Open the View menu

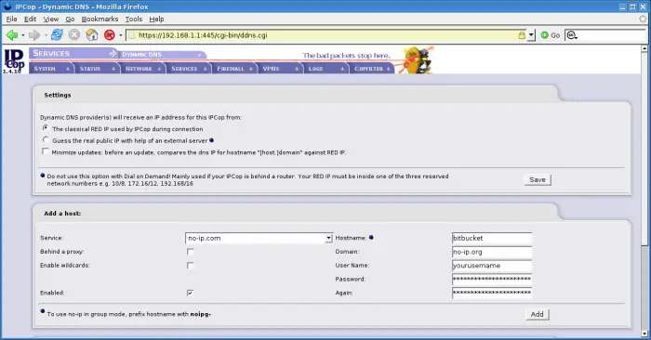coord(50,20)
